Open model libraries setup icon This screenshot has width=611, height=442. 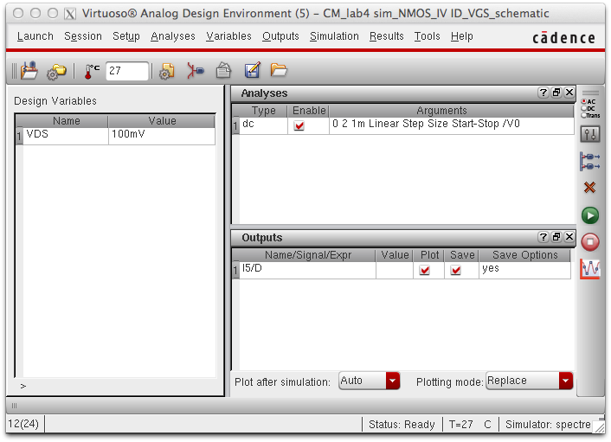click(x=167, y=71)
